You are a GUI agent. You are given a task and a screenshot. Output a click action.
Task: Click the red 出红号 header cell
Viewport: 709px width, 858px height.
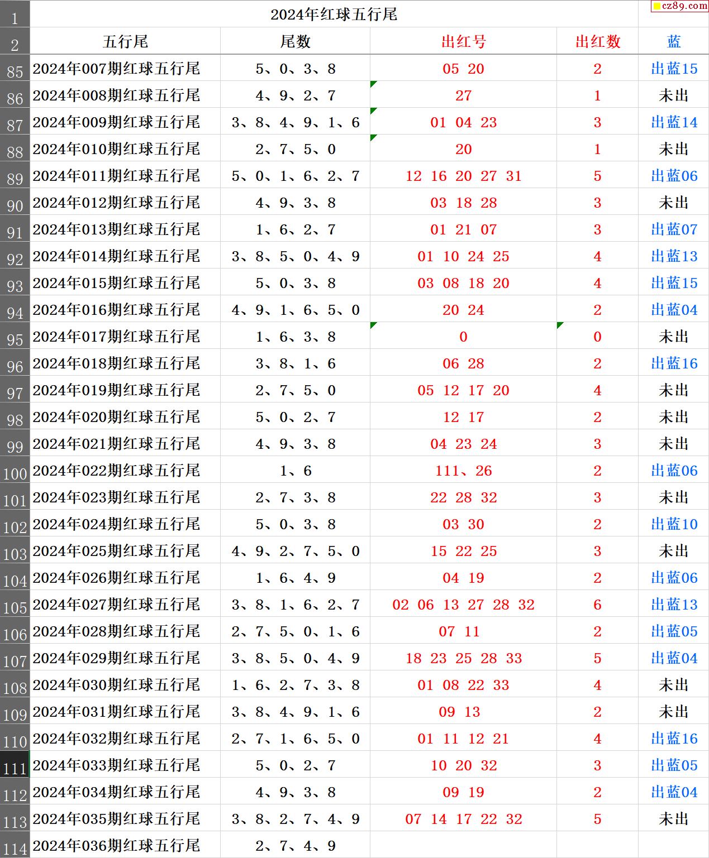pos(463,42)
